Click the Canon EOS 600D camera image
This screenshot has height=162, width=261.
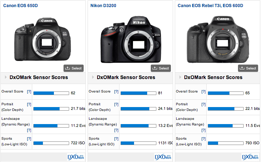[218, 40]
